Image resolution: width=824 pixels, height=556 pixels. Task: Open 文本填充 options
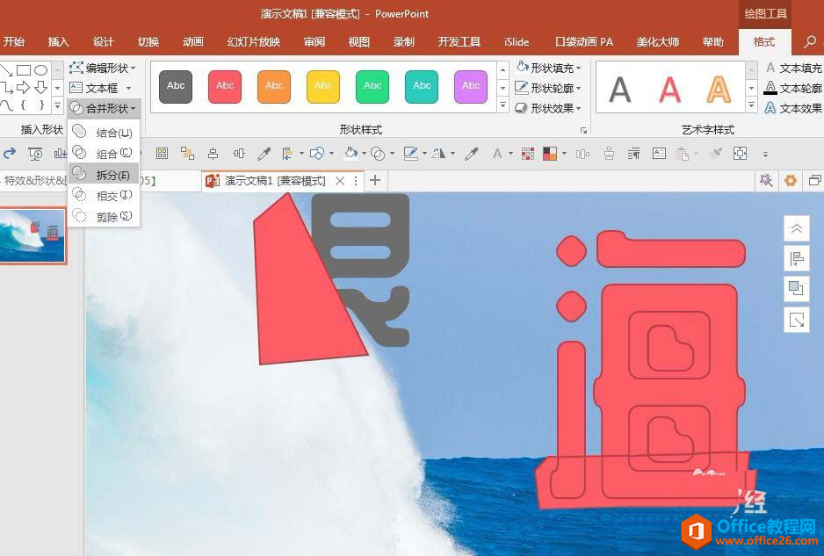click(x=793, y=68)
